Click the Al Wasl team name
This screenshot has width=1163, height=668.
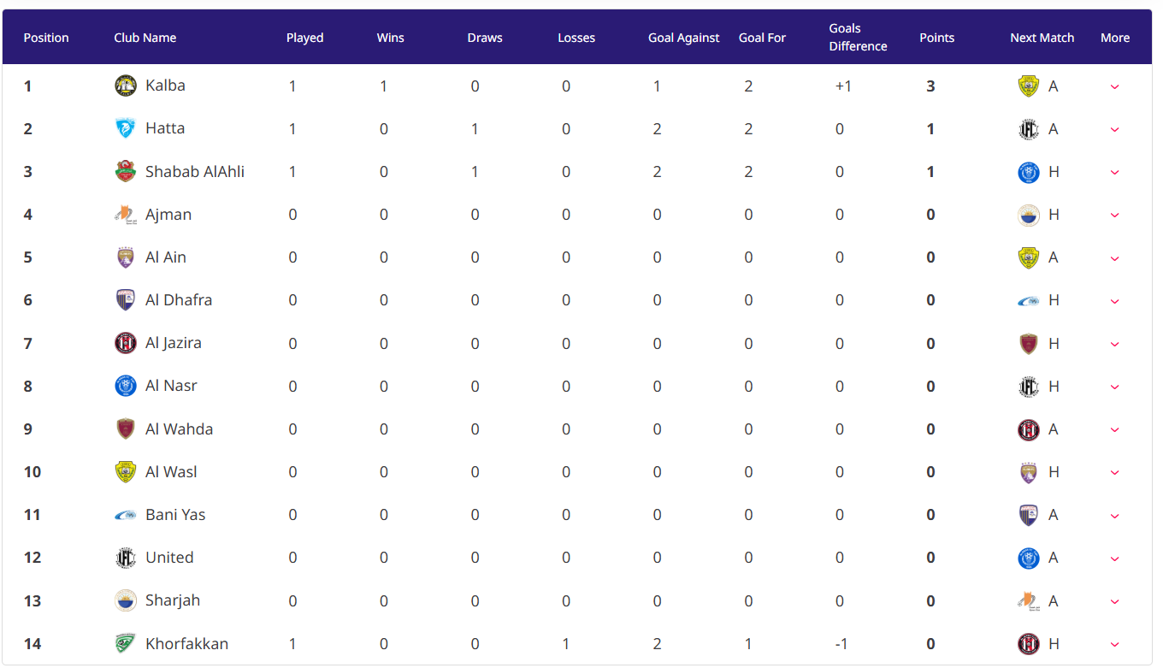click(172, 472)
